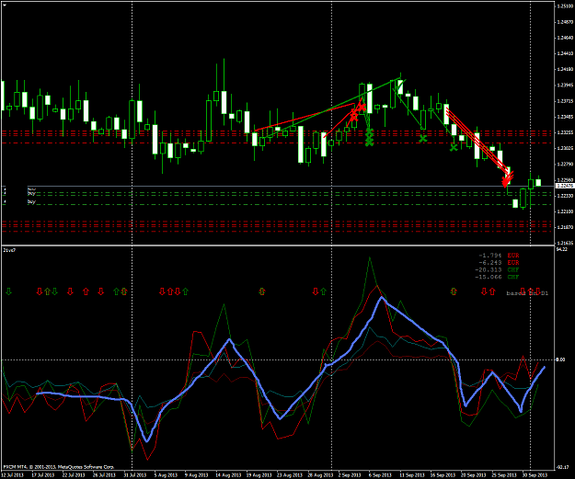
Task: Click the '30 Sep 2013' date label
Action: pos(534,475)
